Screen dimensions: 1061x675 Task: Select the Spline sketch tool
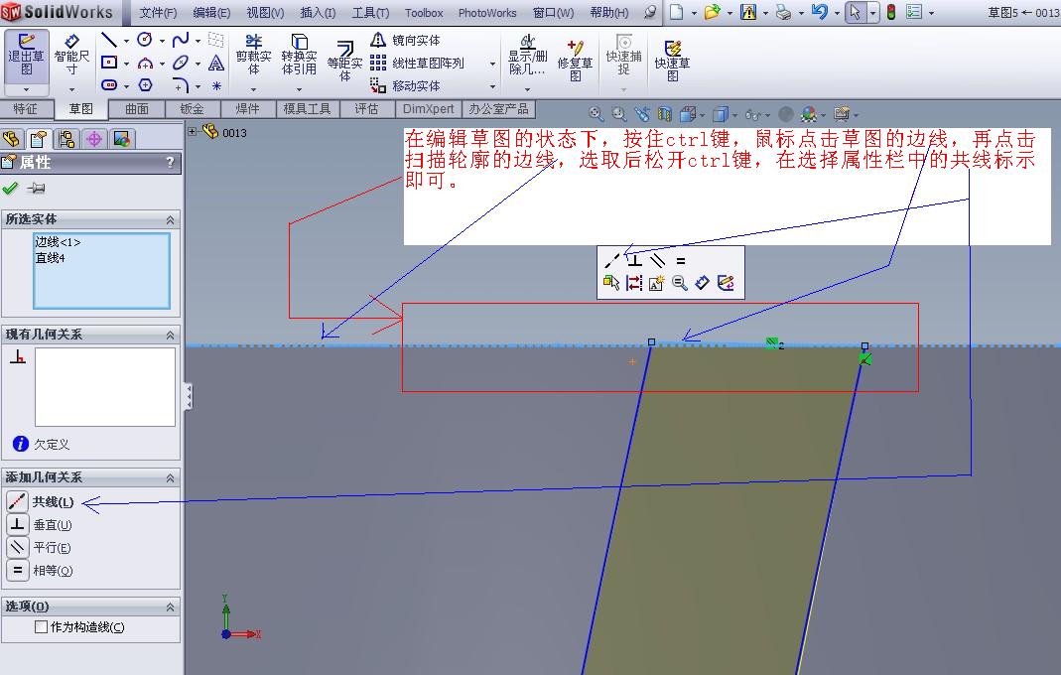coord(181,41)
